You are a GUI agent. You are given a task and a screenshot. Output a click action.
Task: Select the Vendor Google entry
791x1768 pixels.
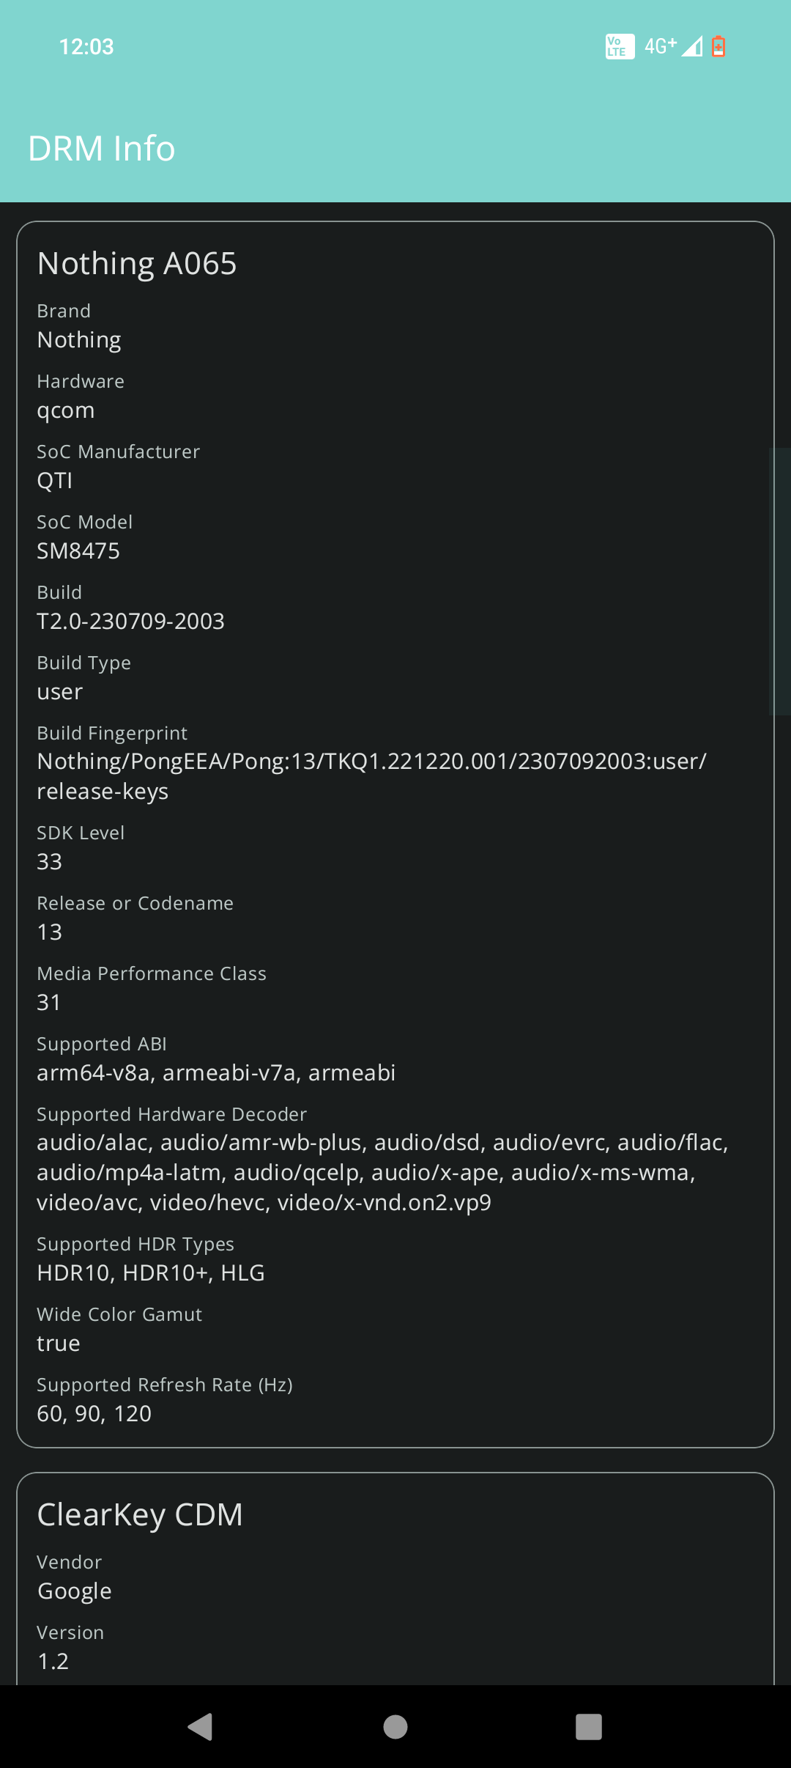point(74,1590)
